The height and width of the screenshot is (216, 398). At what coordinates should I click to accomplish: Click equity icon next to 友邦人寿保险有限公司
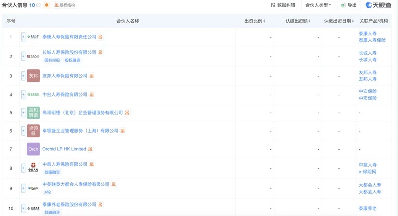click(x=92, y=76)
